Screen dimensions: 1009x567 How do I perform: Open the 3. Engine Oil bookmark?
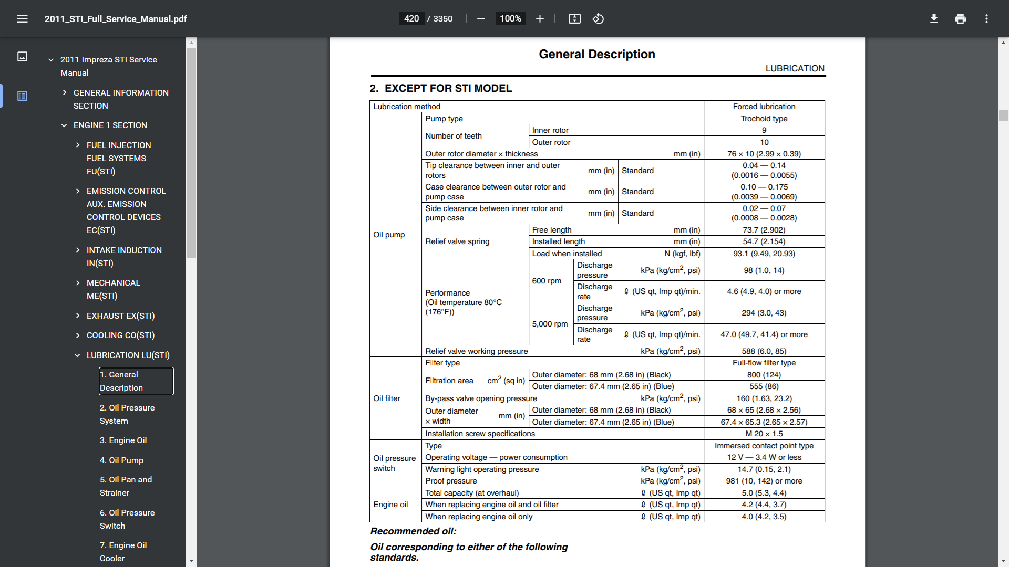pos(123,440)
